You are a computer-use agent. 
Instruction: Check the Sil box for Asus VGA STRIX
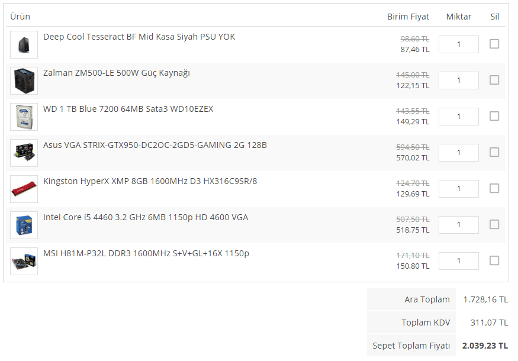pos(494,152)
